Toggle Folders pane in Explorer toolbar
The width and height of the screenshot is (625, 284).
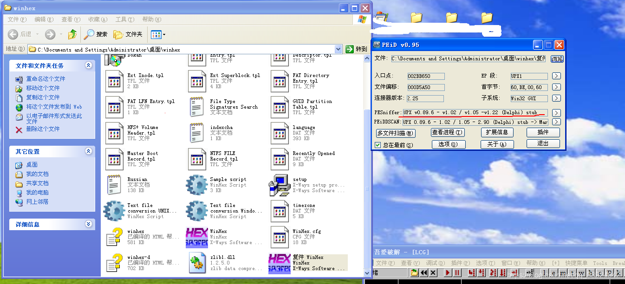[128, 34]
